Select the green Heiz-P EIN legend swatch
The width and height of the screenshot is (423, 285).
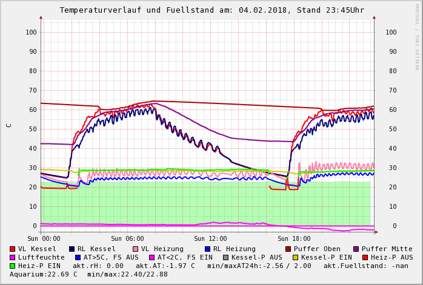[x=13, y=266]
